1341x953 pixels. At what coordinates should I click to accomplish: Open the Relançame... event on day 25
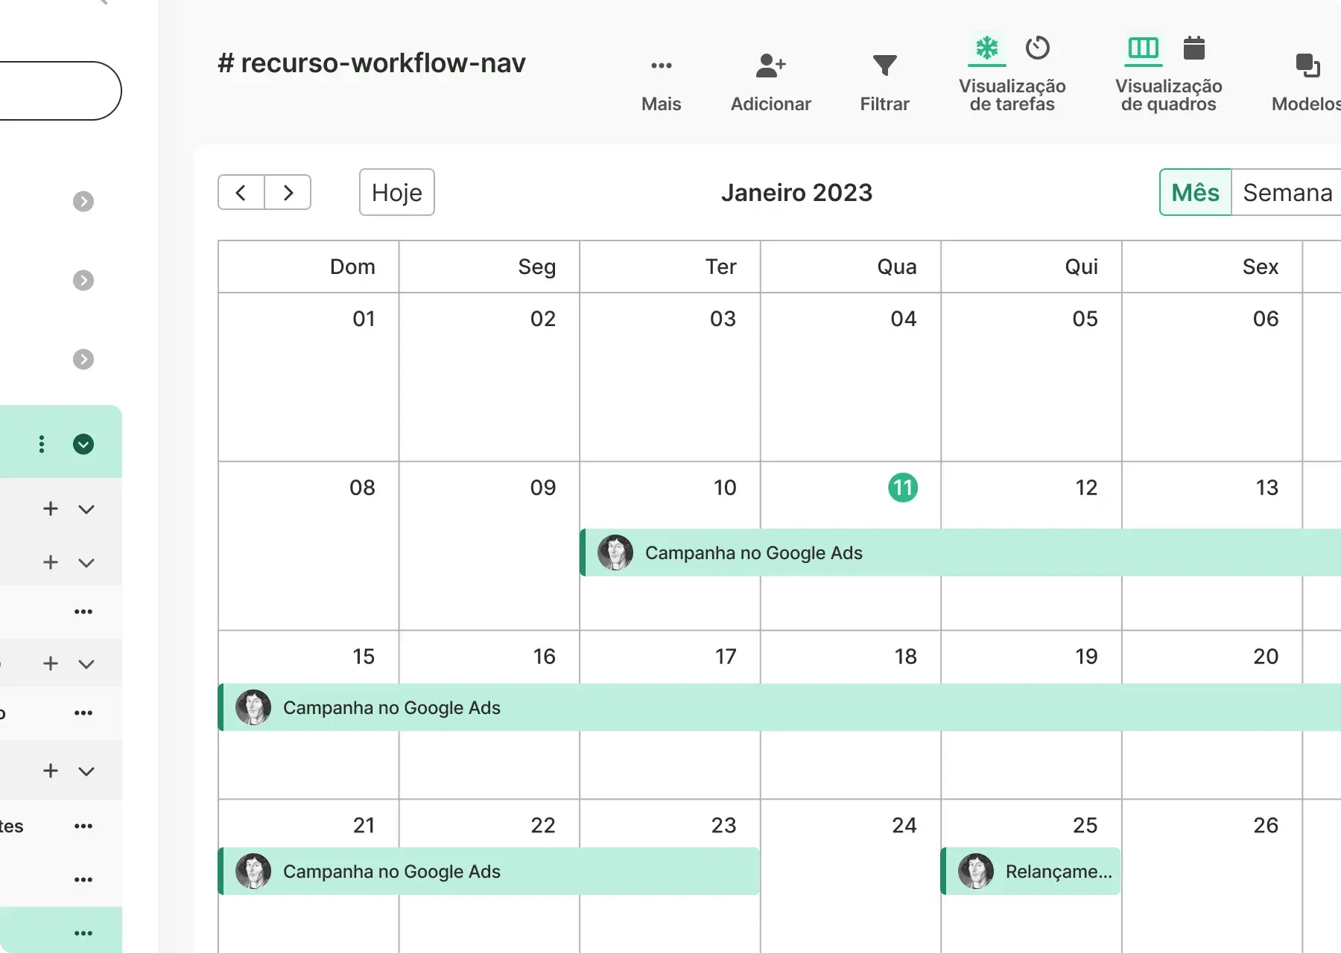tap(1031, 871)
